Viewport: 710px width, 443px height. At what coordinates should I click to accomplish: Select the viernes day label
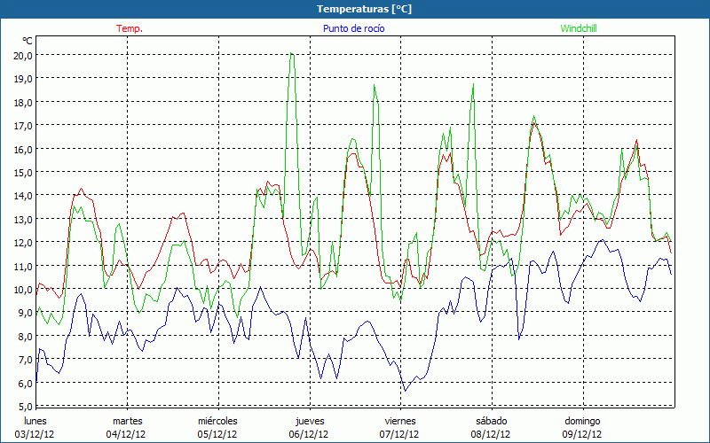click(399, 421)
